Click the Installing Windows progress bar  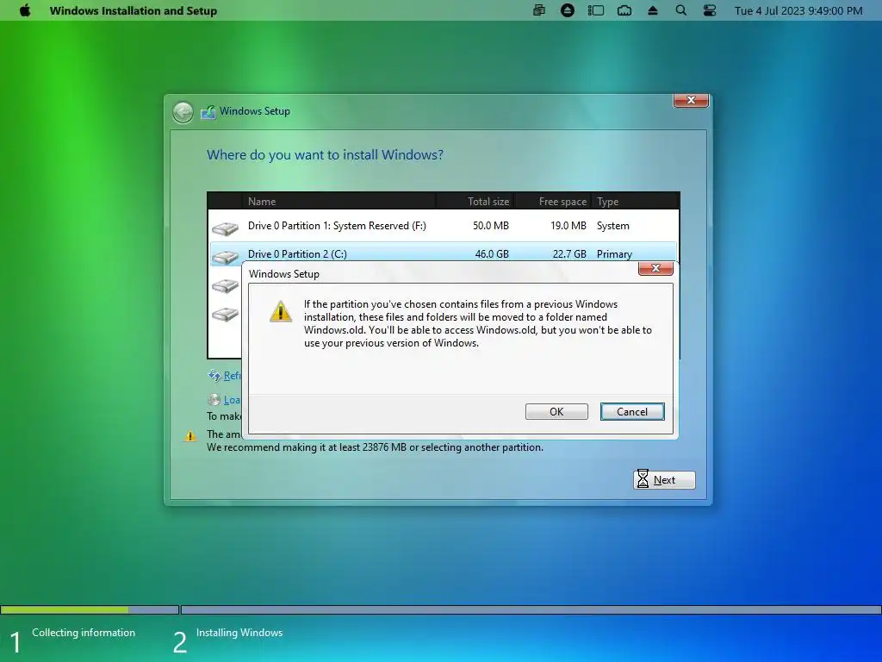click(531, 609)
